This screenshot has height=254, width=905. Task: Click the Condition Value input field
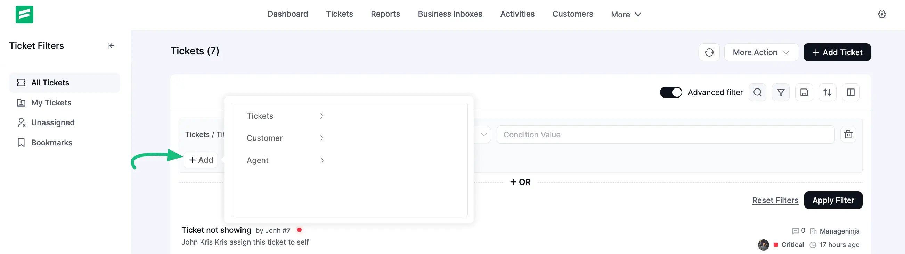[x=665, y=135]
